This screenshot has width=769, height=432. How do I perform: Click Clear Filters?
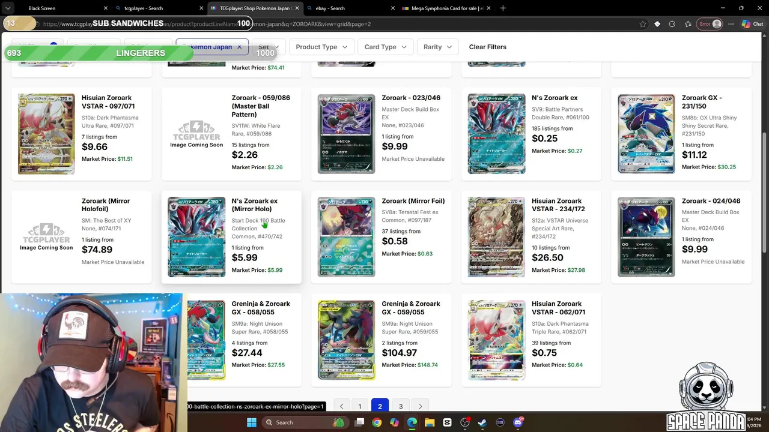[487, 47]
